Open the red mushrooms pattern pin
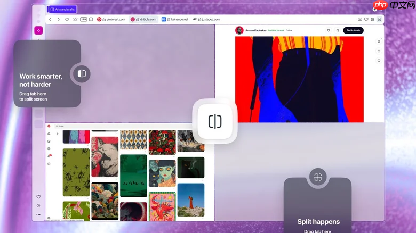This screenshot has height=233, width=416. pyautogui.click(x=162, y=142)
